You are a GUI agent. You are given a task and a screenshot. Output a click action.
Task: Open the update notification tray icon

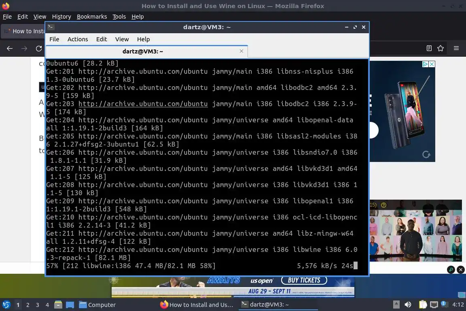click(444, 304)
